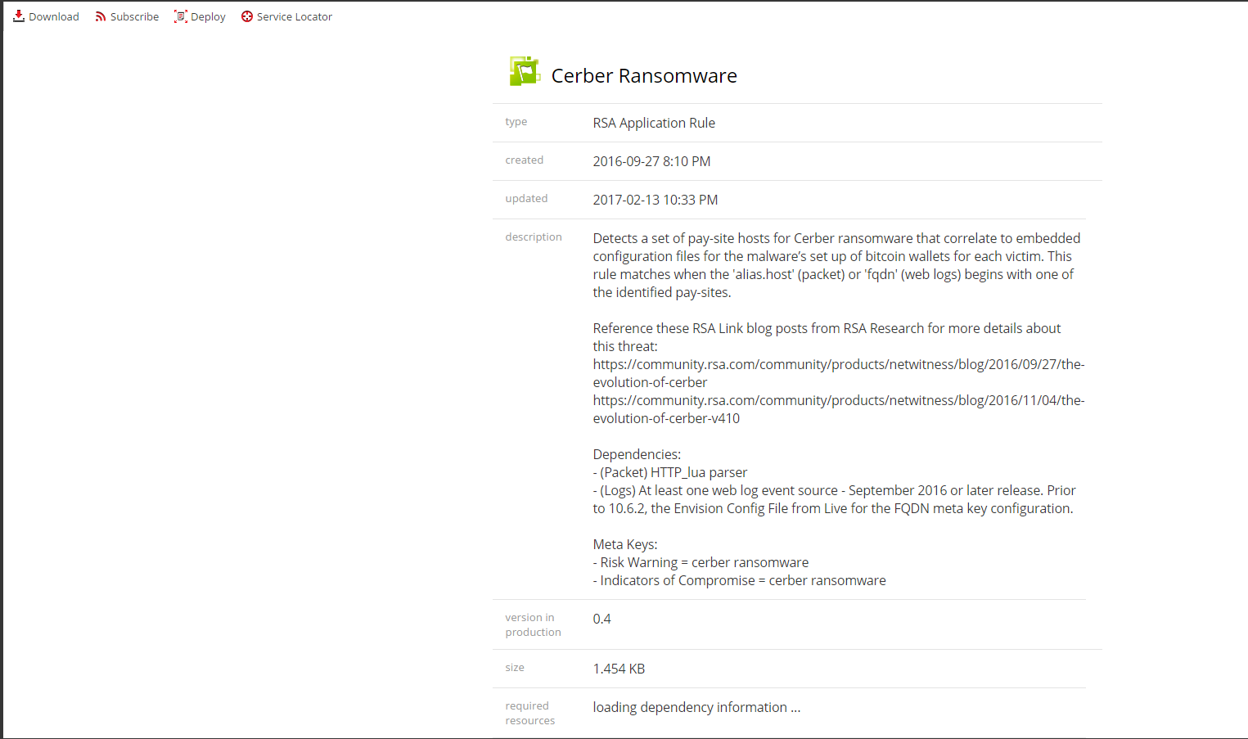Click the red Service Locator icon
Screen dimensions: 1248x739
(247, 16)
